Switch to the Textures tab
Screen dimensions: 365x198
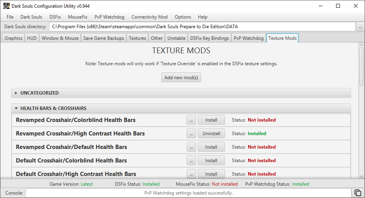tap(137, 38)
